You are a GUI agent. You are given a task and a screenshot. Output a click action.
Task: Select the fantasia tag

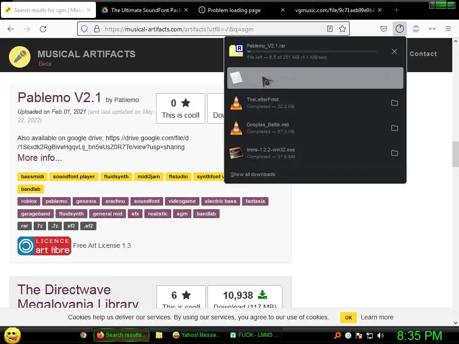(x=255, y=201)
